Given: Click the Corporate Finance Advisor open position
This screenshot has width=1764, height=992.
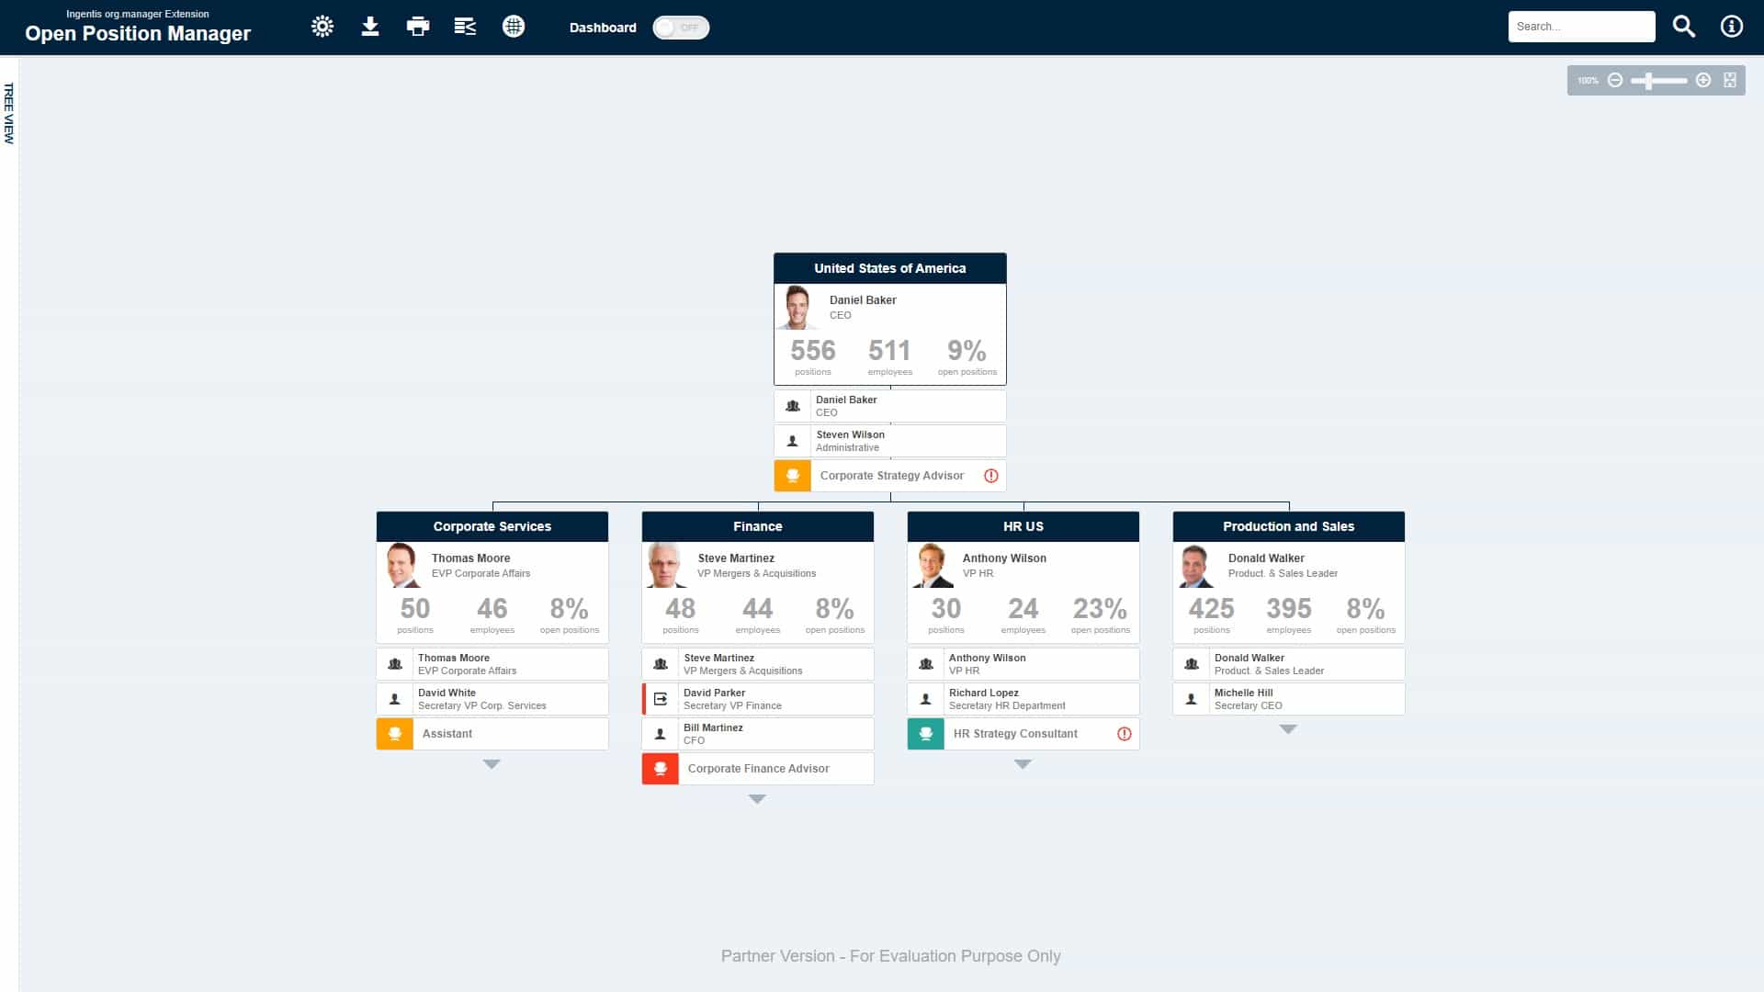Looking at the screenshot, I should (758, 769).
